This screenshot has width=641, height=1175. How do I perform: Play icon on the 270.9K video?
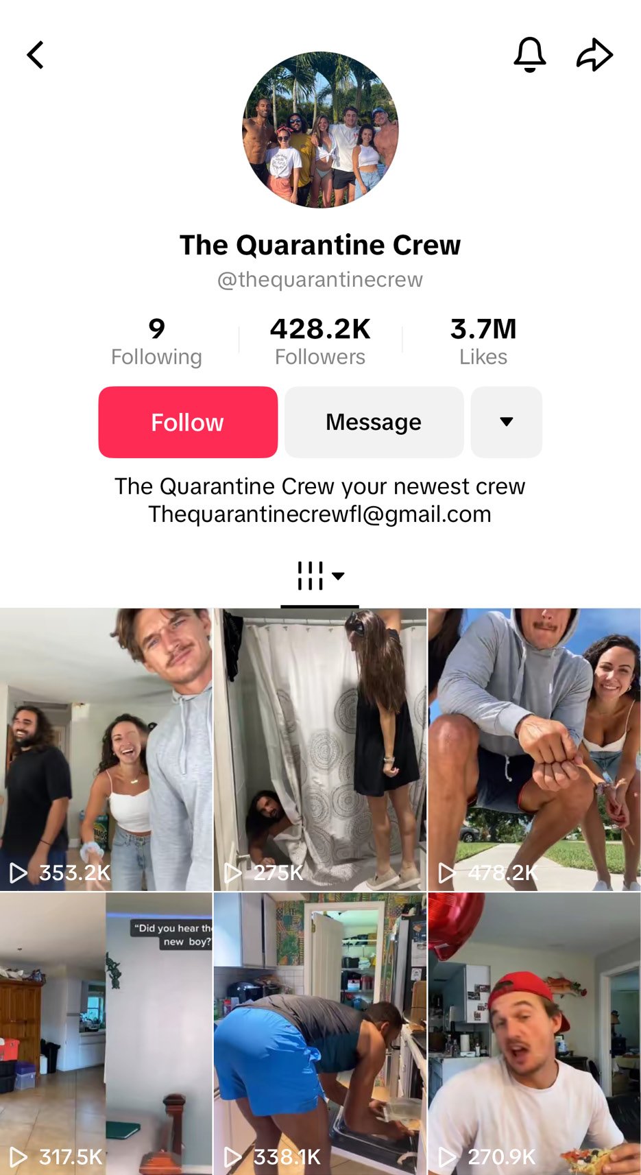coord(447,1157)
